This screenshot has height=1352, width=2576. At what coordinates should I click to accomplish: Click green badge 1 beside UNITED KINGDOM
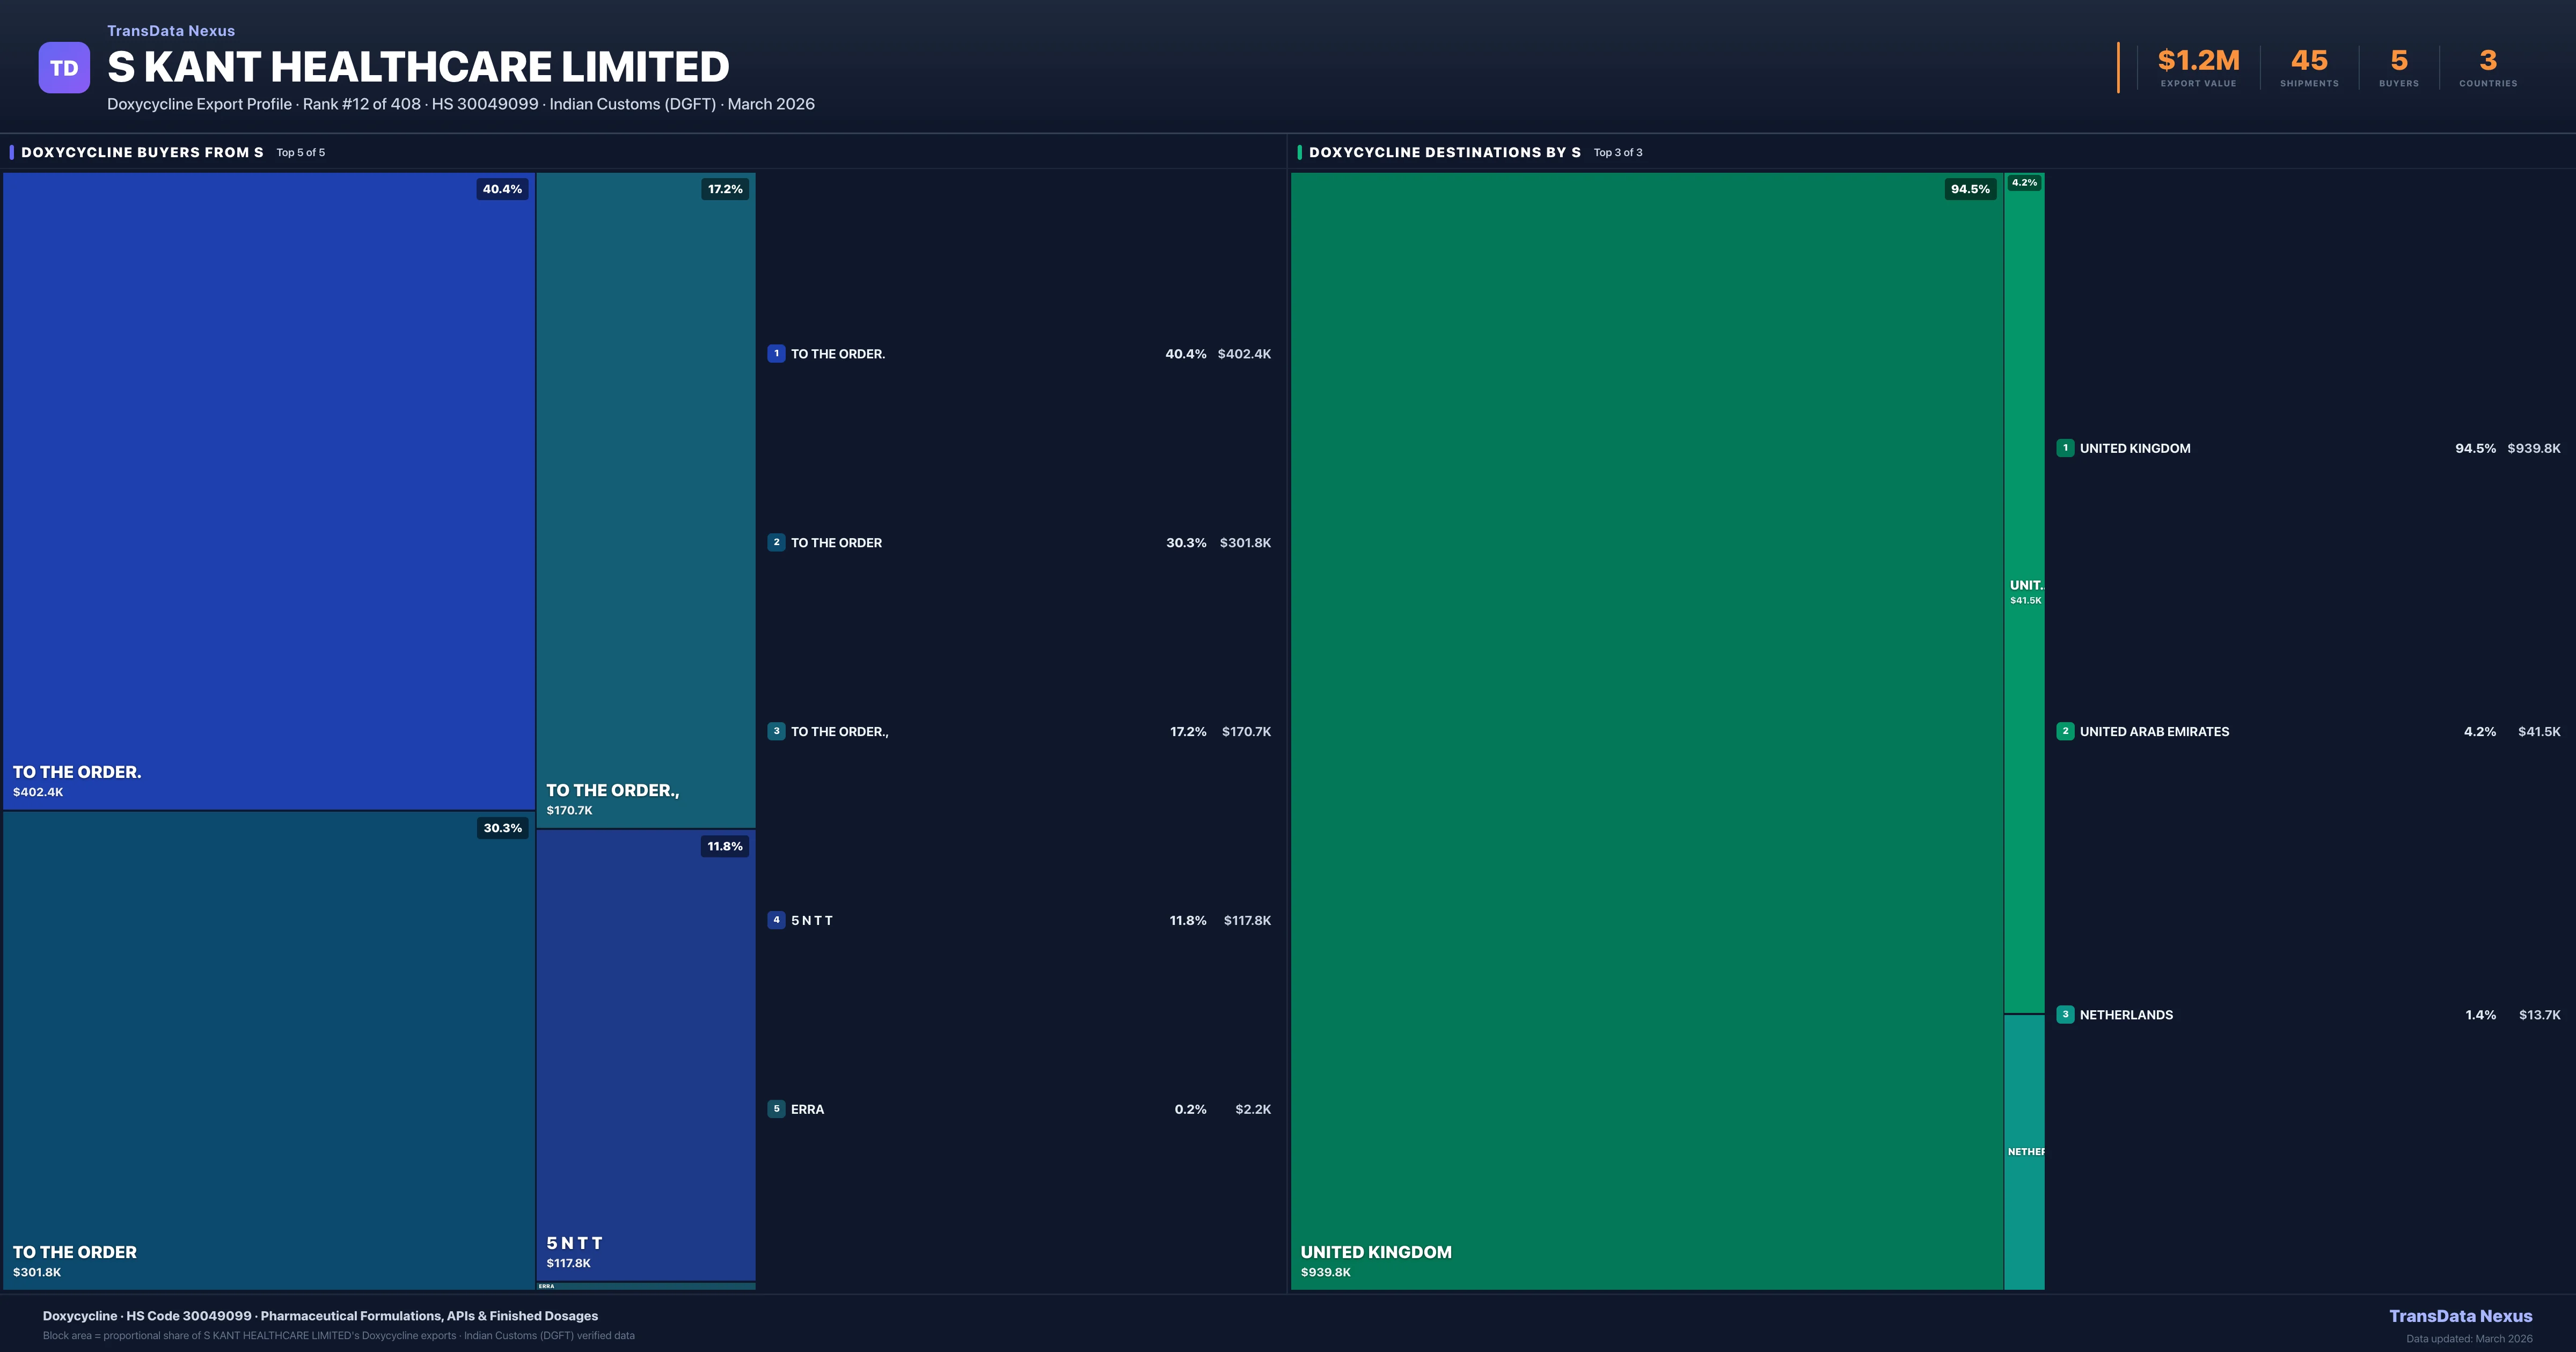pos(2065,448)
